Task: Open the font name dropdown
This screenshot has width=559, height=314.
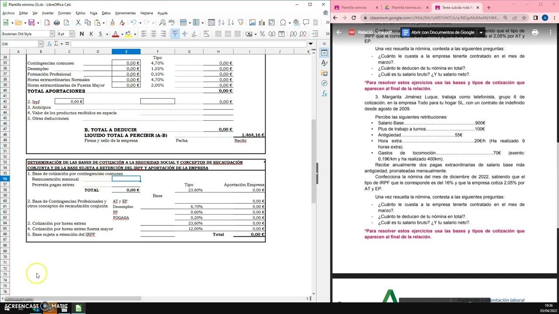Action: click(52, 34)
